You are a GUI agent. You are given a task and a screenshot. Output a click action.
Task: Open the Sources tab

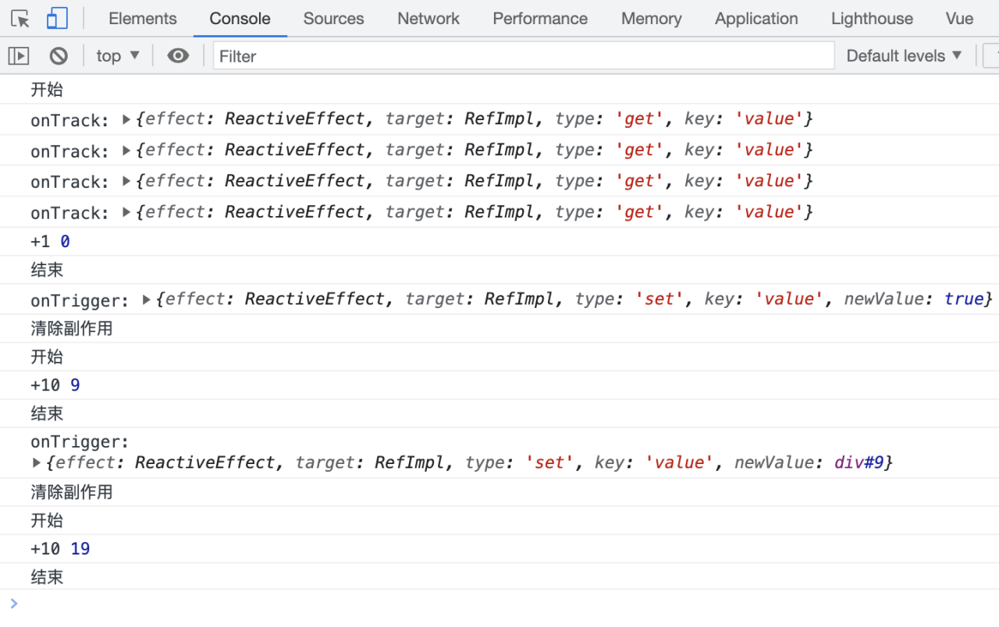333,19
